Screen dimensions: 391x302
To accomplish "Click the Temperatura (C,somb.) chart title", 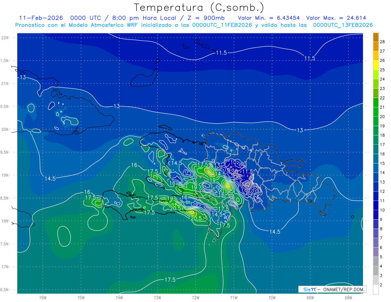I will 199,7.
